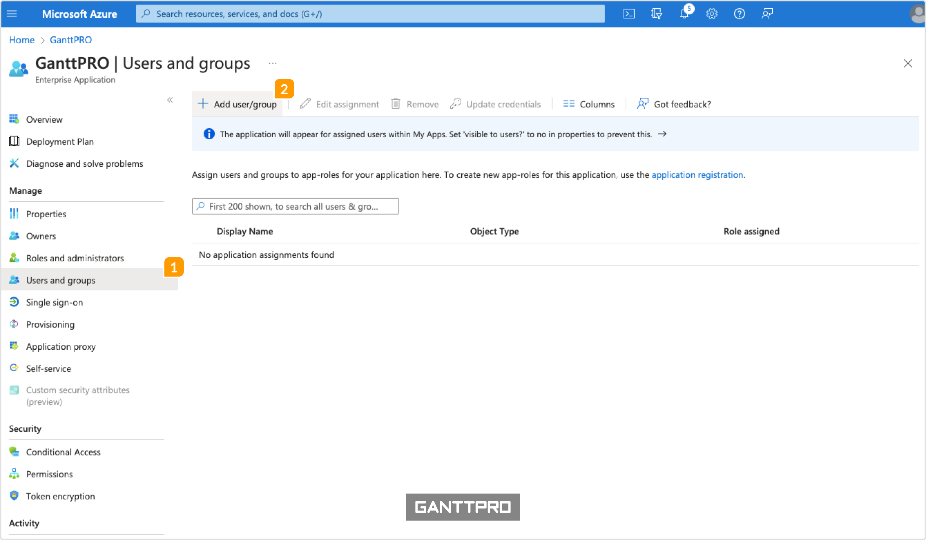Click the Token encryption shield icon
Image resolution: width=926 pixels, height=540 pixels.
pos(14,496)
